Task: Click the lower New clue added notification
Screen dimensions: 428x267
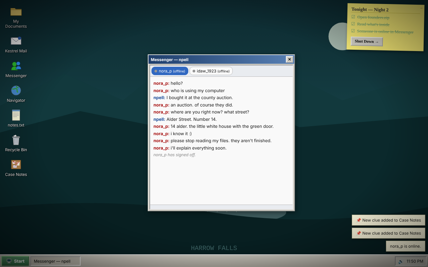Action: [x=389, y=233]
